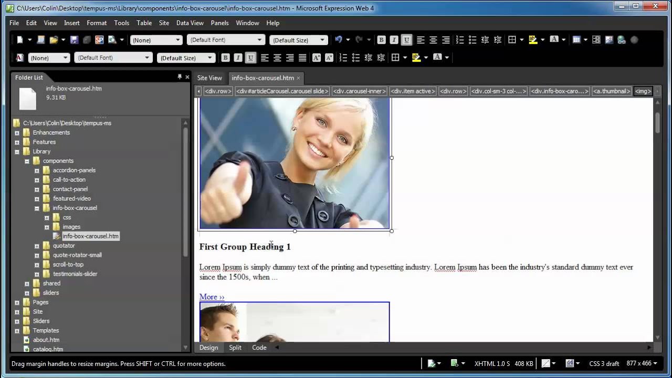The image size is (672, 378).
Task: Toggle Underline on the Formatting toolbar
Action: tap(250, 58)
